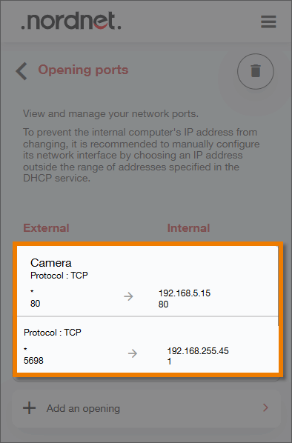Image resolution: width=292 pixels, height=443 pixels.
Task: Click the DHCP recommendation paragraph
Action: [x=141, y=155]
